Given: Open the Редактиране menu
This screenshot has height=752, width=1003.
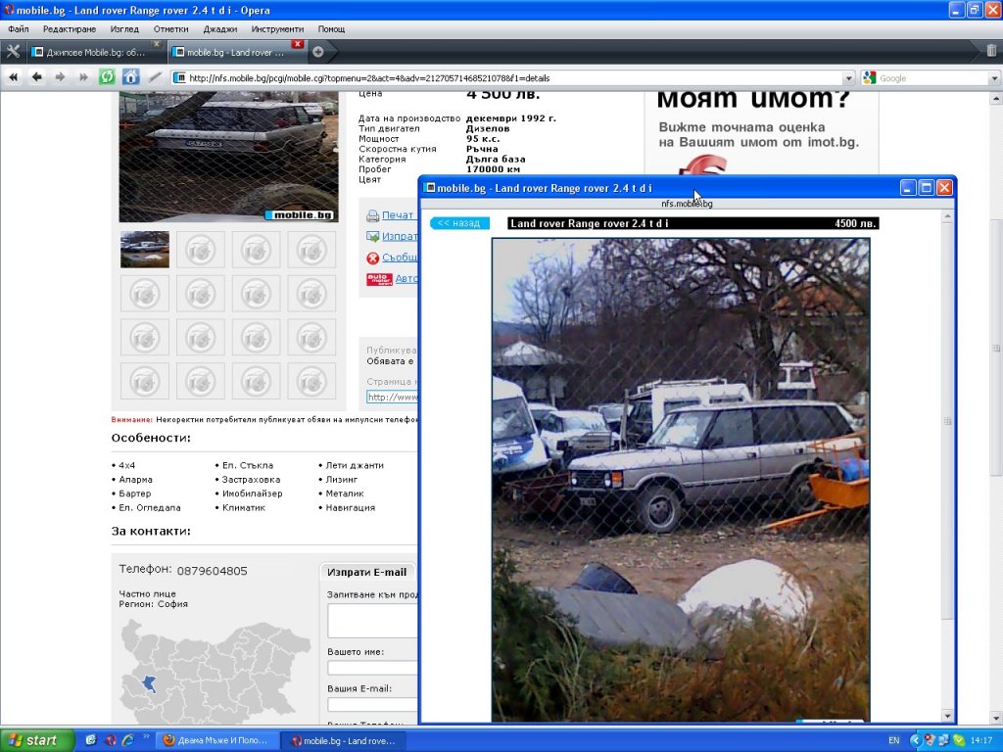Looking at the screenshot, I should [70, 28].
